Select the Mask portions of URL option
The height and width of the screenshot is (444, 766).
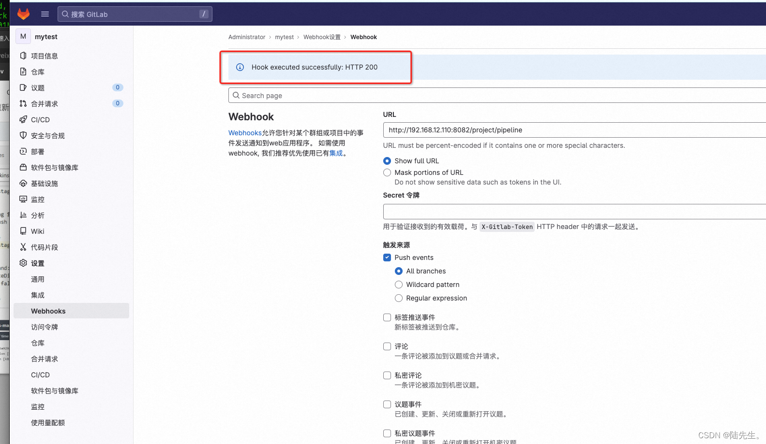pyautogui.click(x=387, y=172)
